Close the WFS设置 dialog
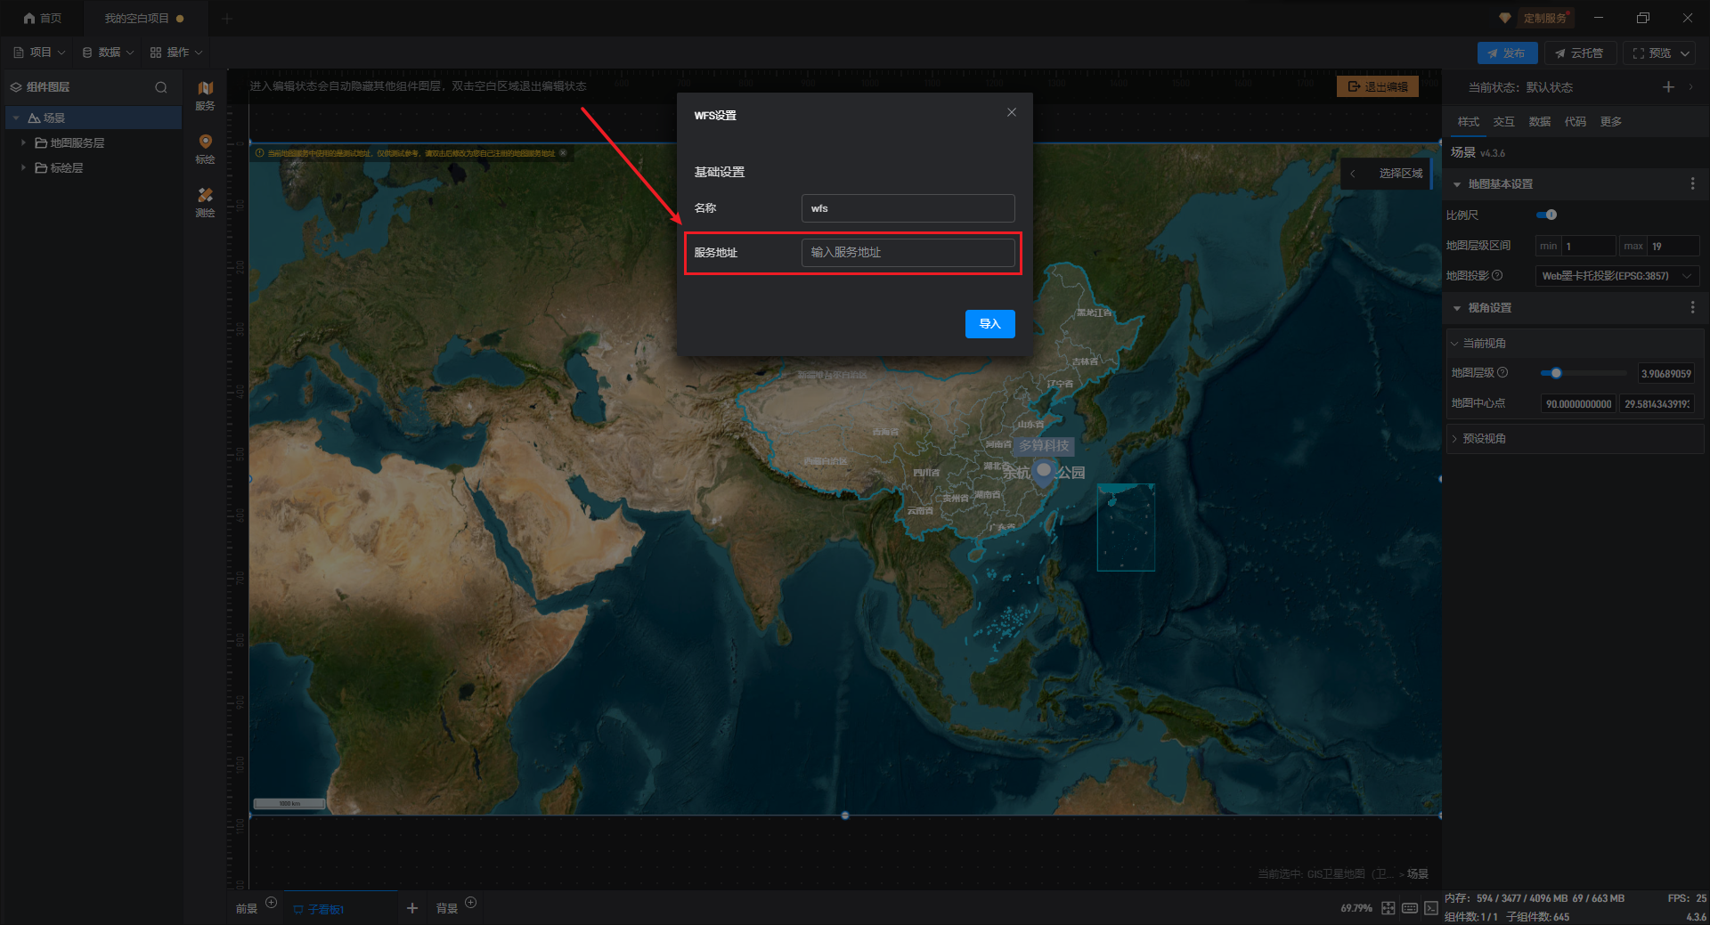1710x925 pixels. tap(1012, 112)
